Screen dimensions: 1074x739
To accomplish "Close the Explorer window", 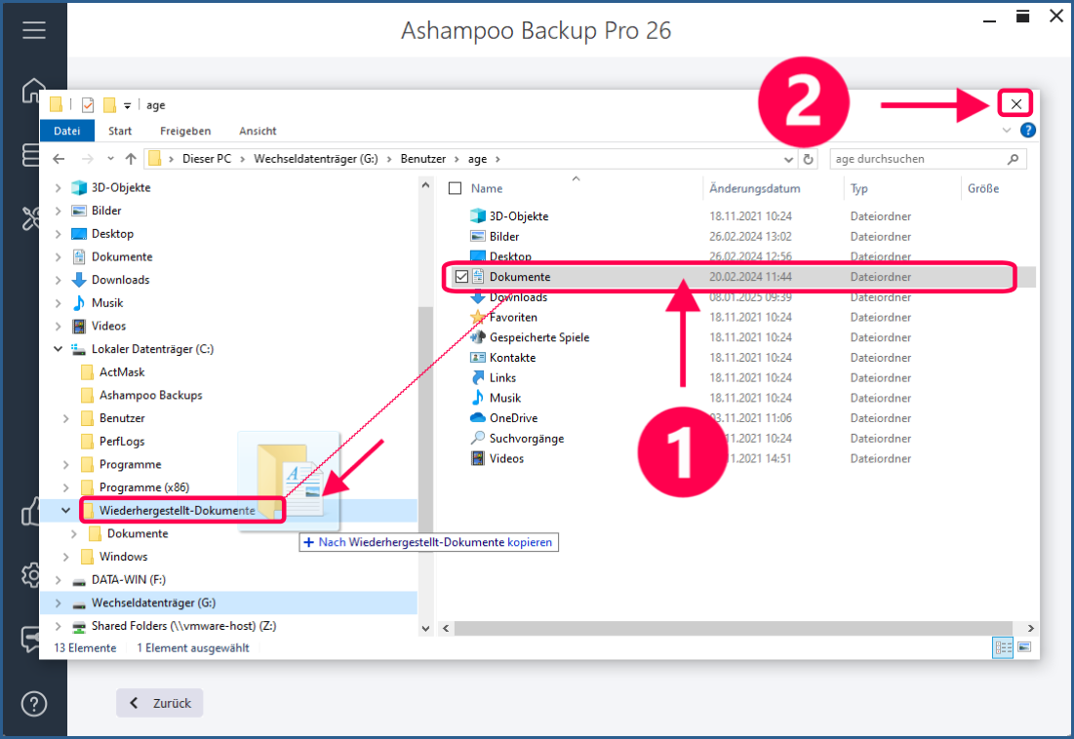I will (1015, 104).
